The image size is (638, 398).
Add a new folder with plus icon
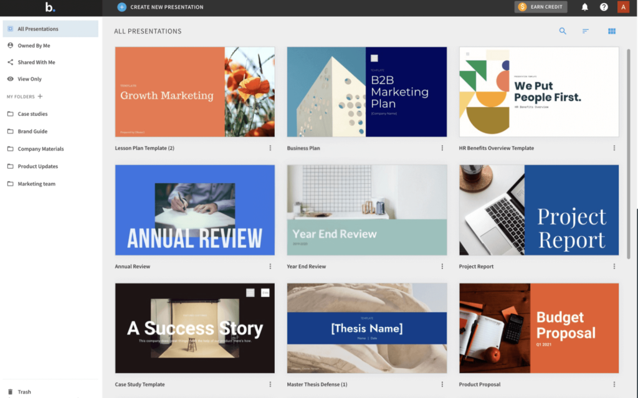click(x=40, y=97)
